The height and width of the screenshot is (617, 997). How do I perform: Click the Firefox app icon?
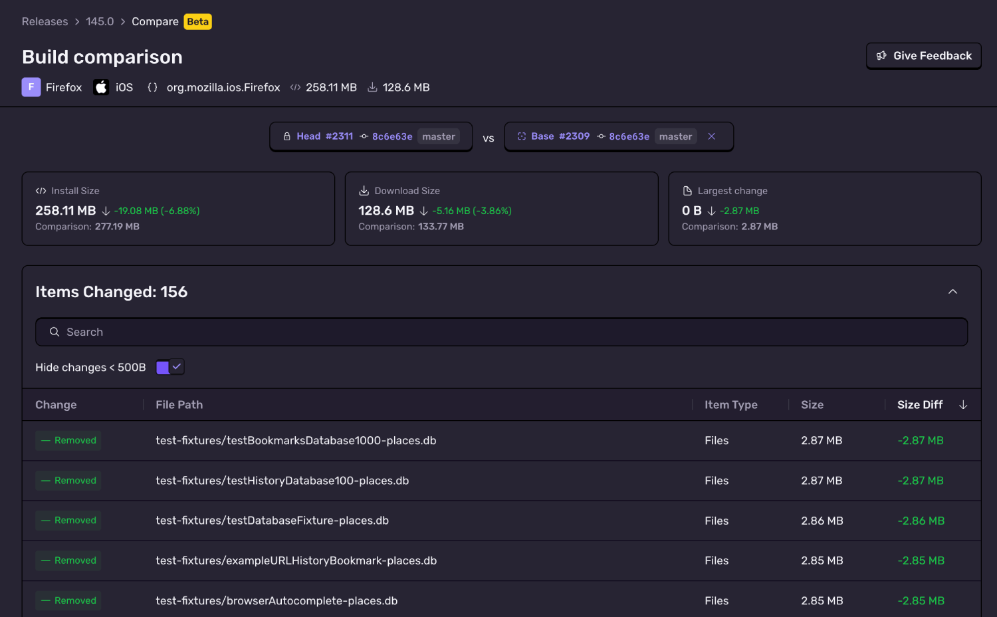click(x=31, y=87)
